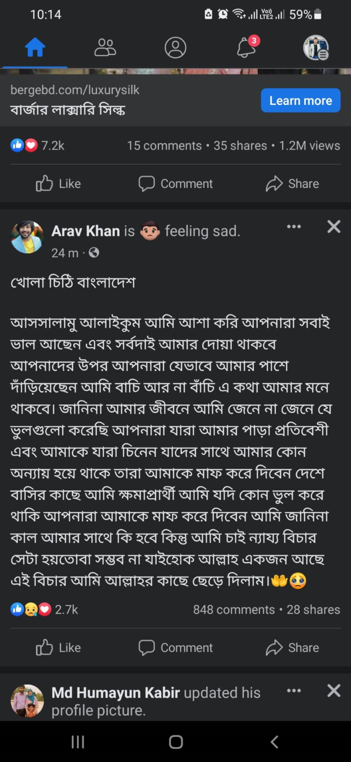
Task: Comment on the luxury silk ad
Action: pos(175,184)
